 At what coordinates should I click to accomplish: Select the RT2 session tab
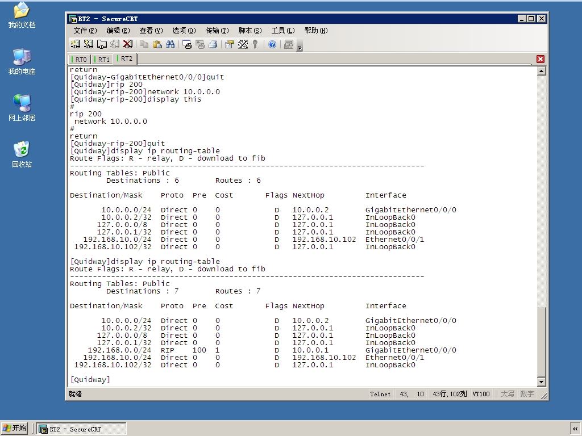point(126,58)
